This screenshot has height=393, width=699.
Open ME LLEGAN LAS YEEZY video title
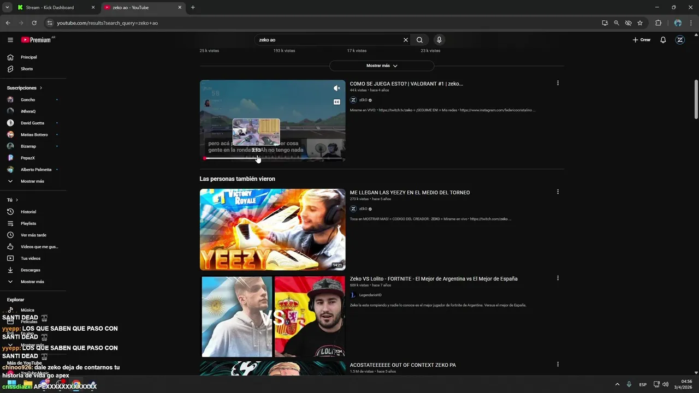coord(410,192)
